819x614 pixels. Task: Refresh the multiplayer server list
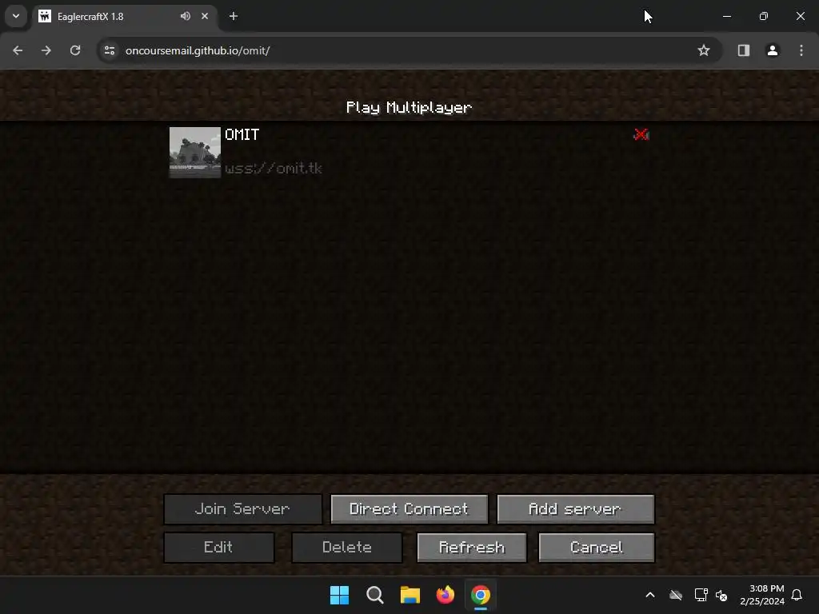pos(472,547)
